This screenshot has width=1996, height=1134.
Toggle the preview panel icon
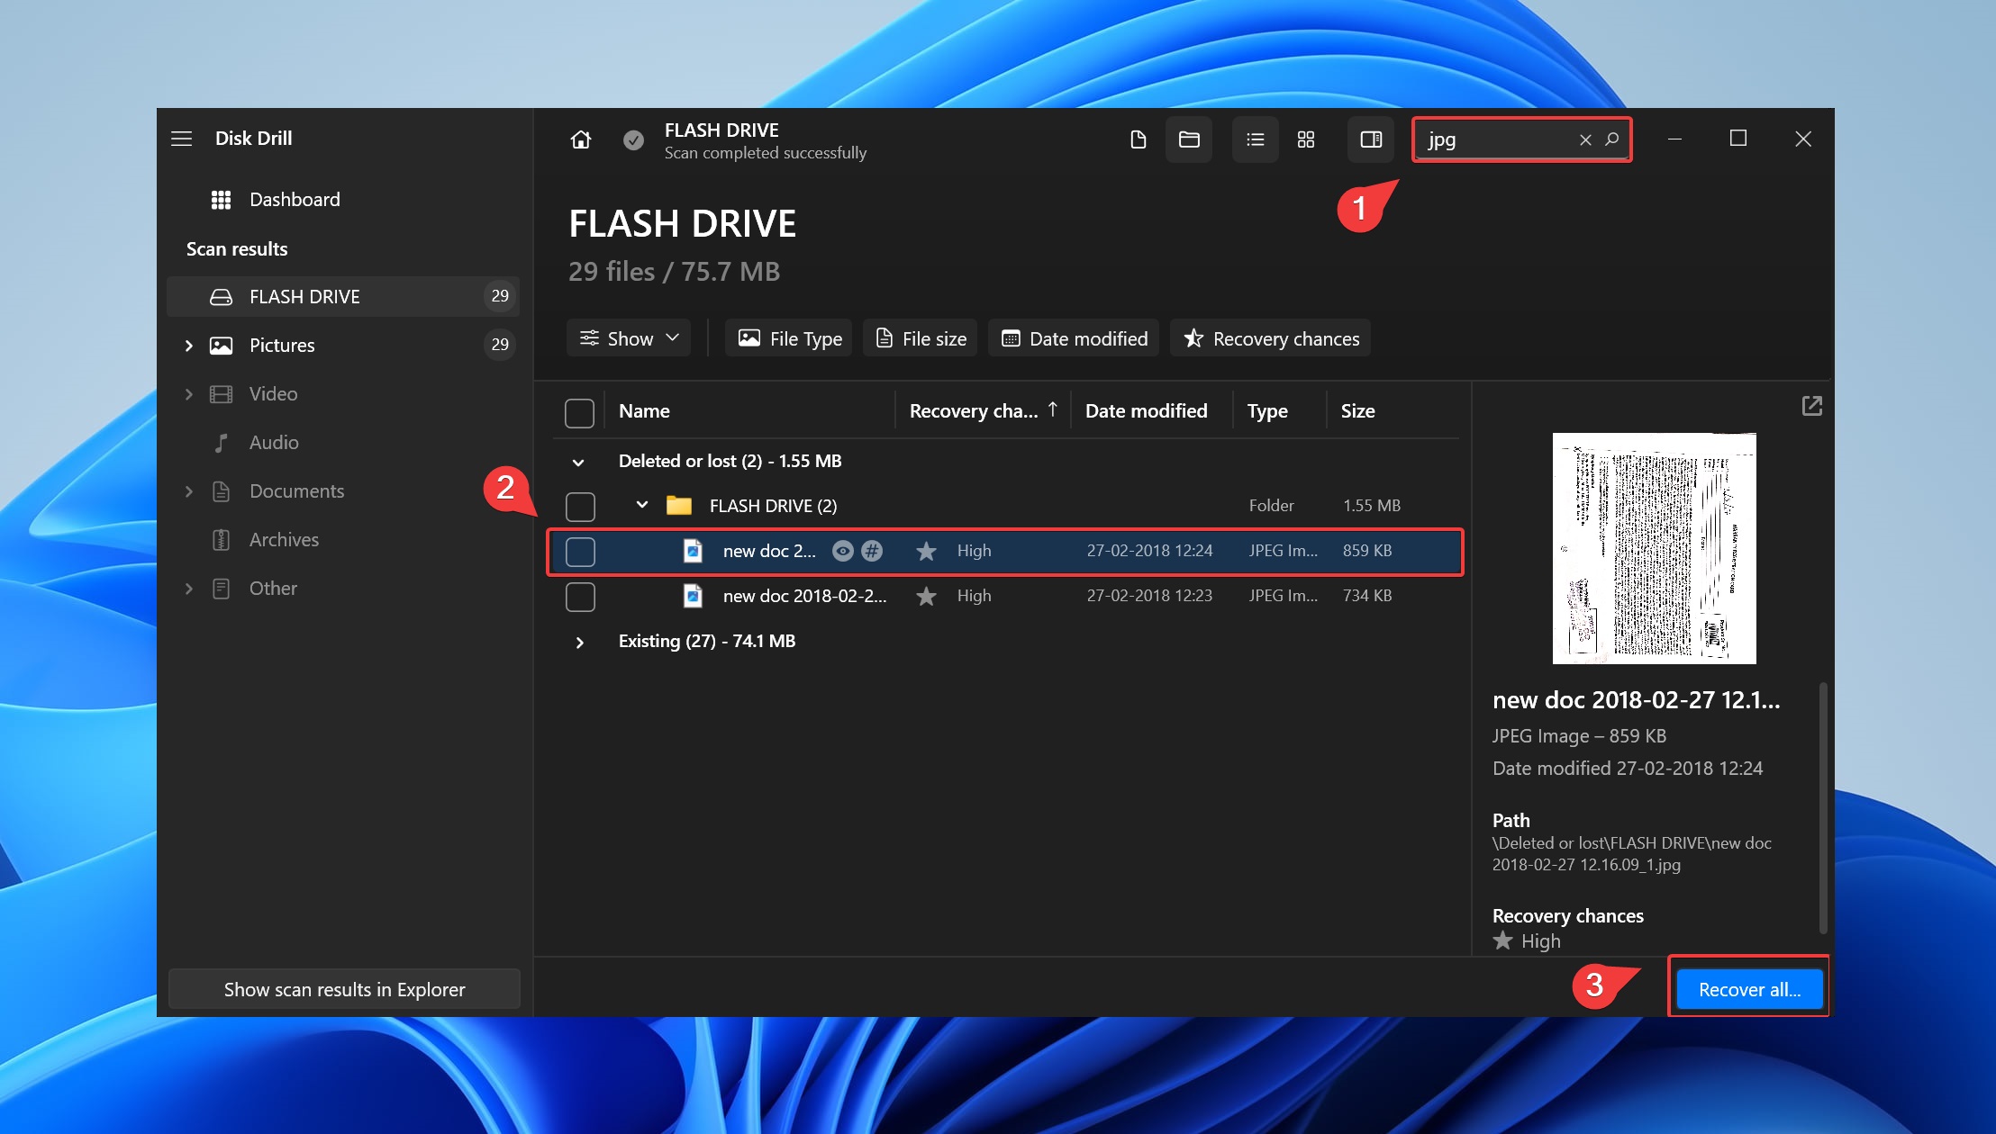(1371, 139)
